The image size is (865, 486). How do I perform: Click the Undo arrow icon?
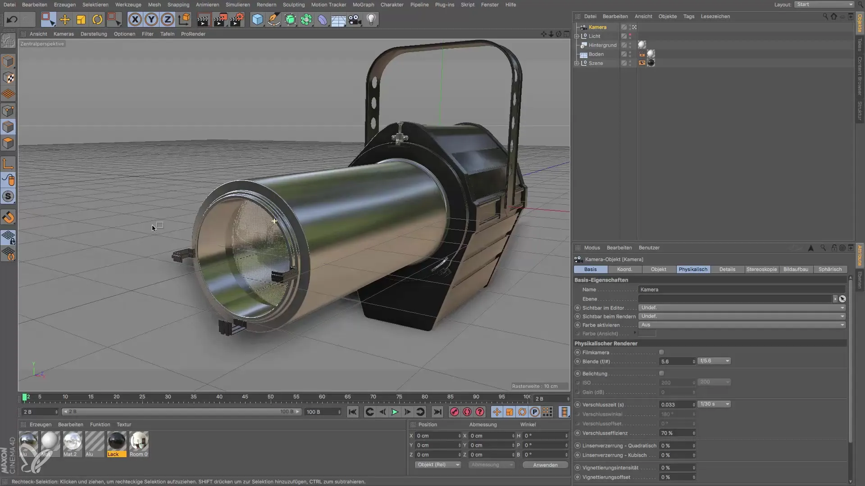[x=12, y=19]
